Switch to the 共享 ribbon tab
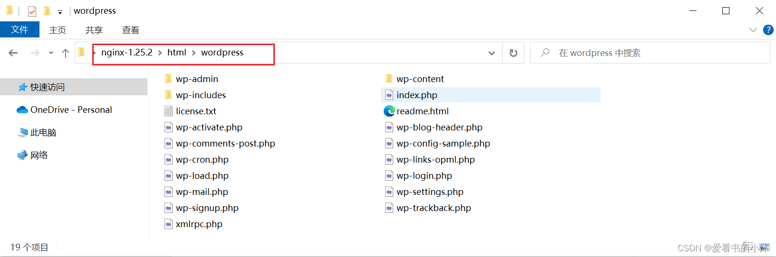Viewport: 776px width, 257px height. click(94, 30)
